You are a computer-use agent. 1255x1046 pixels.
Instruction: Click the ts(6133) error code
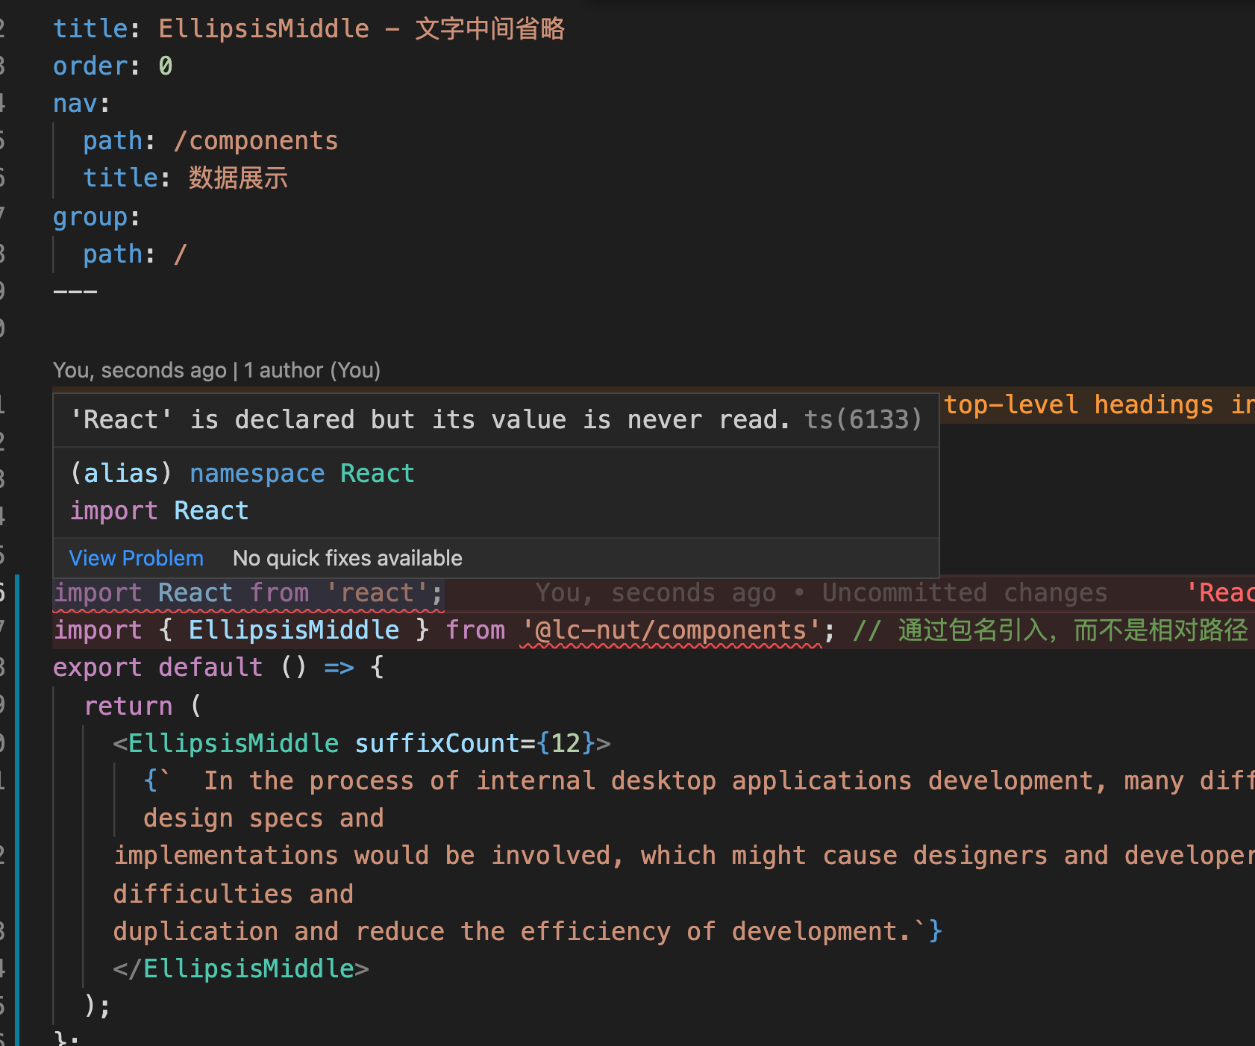click(863, 419)
